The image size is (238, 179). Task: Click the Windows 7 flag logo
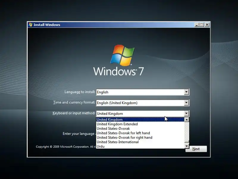point(122,55)
